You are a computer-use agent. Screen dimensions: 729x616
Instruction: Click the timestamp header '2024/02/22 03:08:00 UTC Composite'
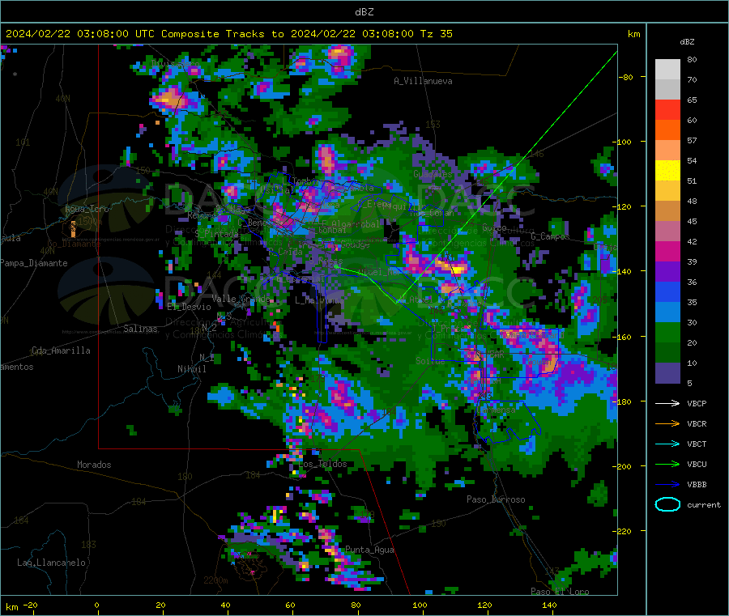[112, 34]
